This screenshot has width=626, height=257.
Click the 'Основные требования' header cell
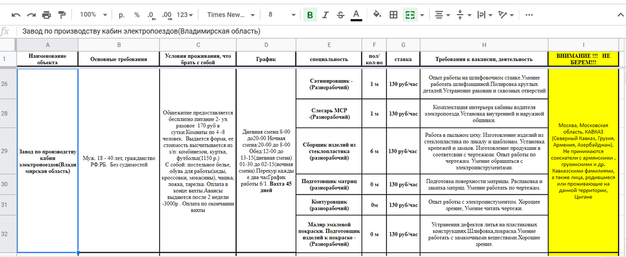tap(119, 59)
